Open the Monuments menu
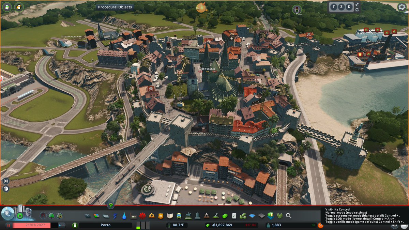The height and width of the screenshot is (230, 409). tap(207, 216)
